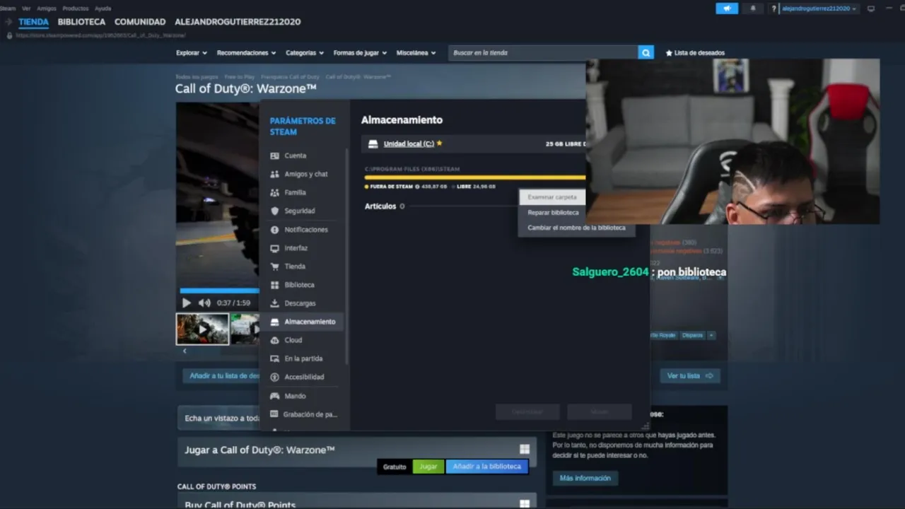
Task: Click the trailer video progress bar
Action: pos(219,291)
